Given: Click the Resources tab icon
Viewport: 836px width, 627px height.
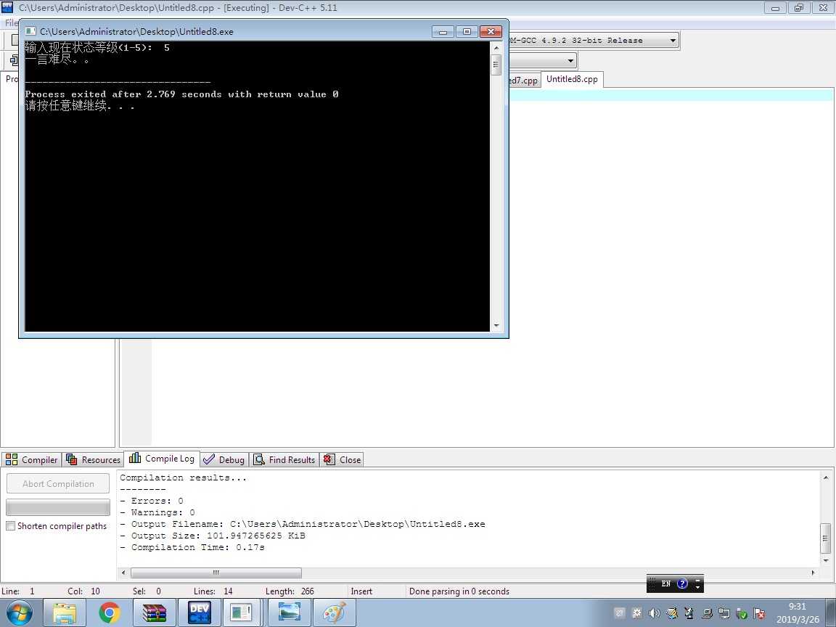Looking at the screenshot, I should [71, 459].
